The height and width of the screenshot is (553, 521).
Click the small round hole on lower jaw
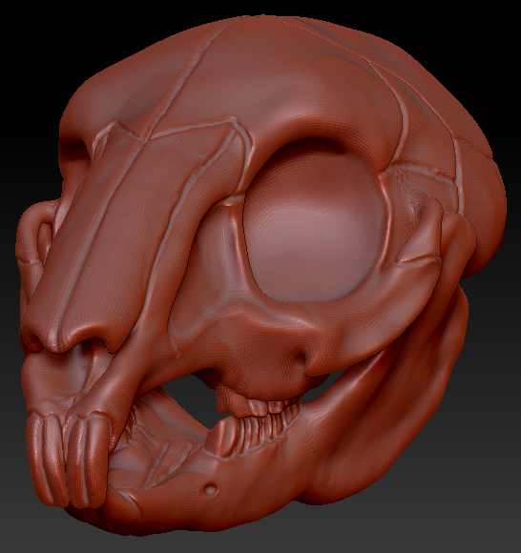[211, 489]
